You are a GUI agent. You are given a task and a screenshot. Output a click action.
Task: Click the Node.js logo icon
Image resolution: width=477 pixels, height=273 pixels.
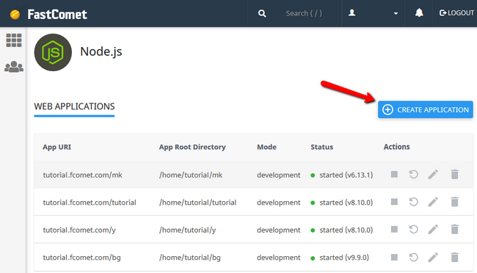pos(53,52)
